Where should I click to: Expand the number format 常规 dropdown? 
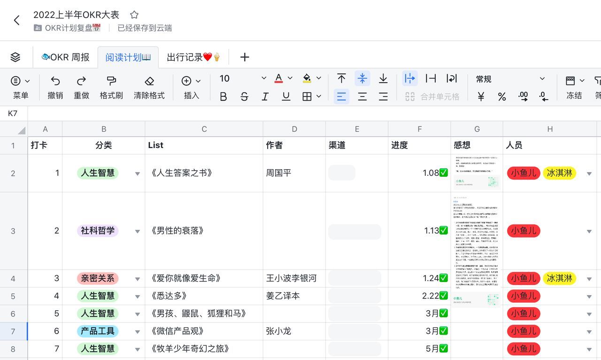coord(542,79)
